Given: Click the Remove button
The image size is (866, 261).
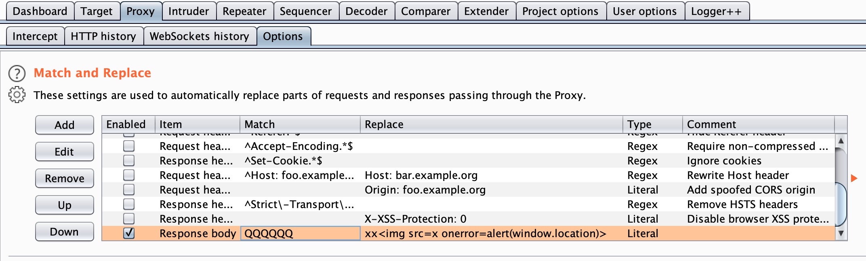Looking at the screenshot, I should [x=64, y=178].
